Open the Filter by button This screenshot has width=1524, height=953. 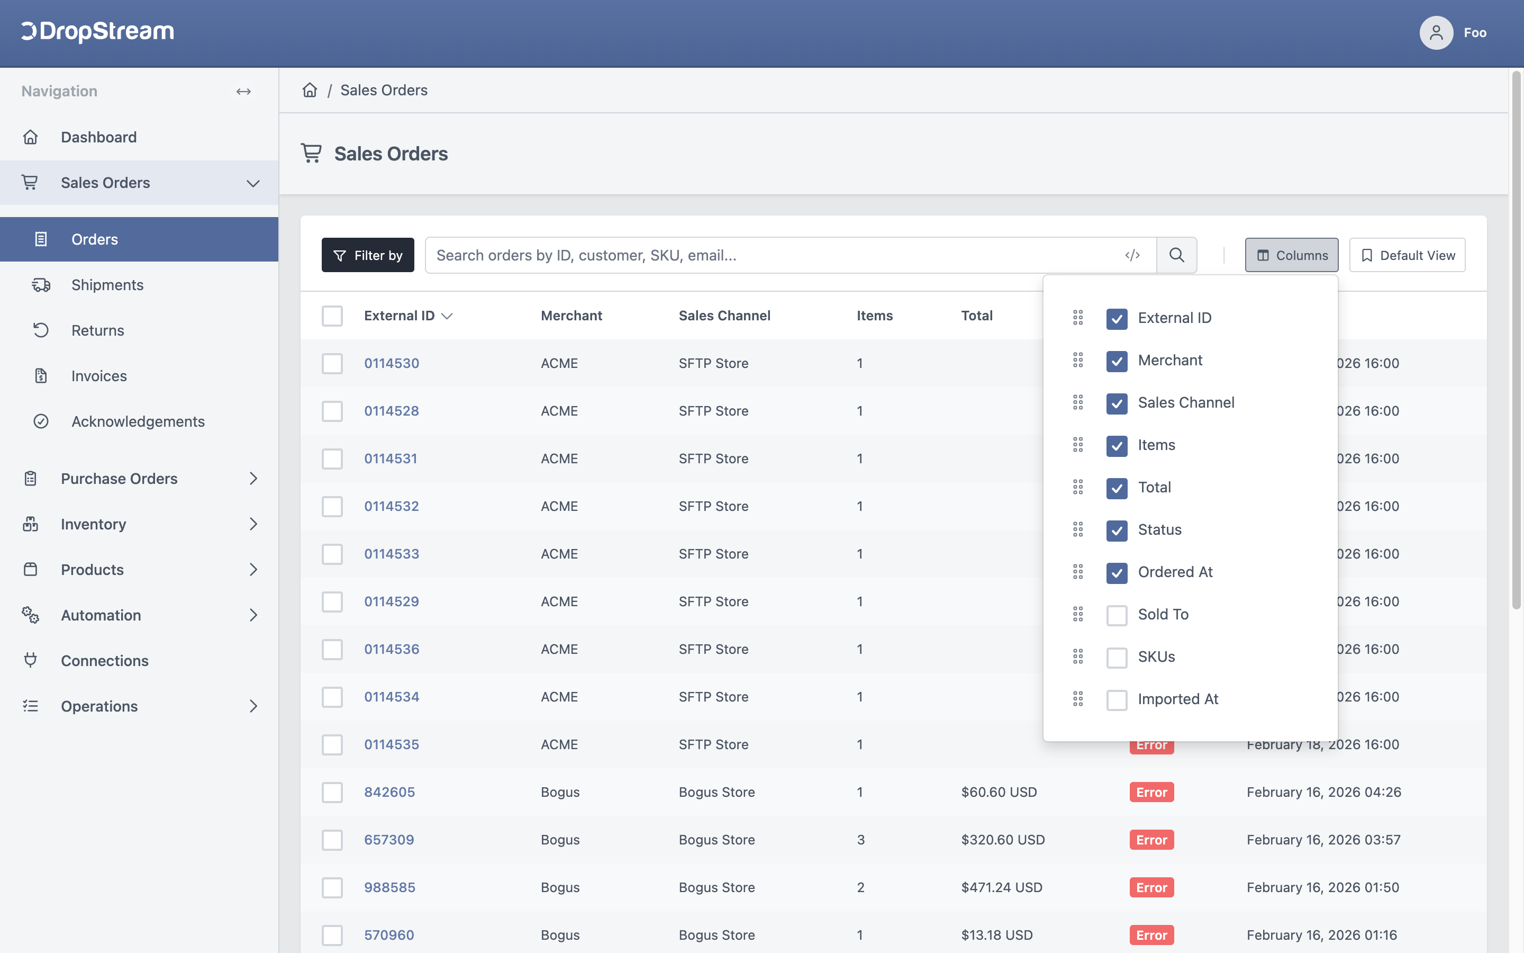pyautogui.click(x=368, y=255)
